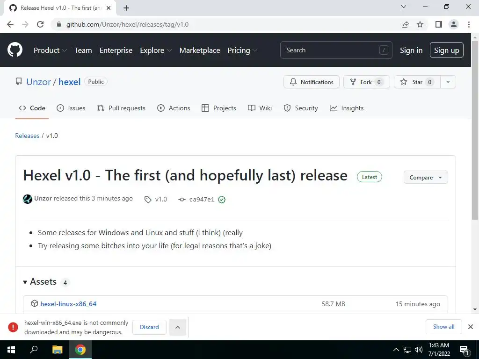The image size is (479, 359).
Task: Open the GitHub logo homepage
Action: point(15,50)
